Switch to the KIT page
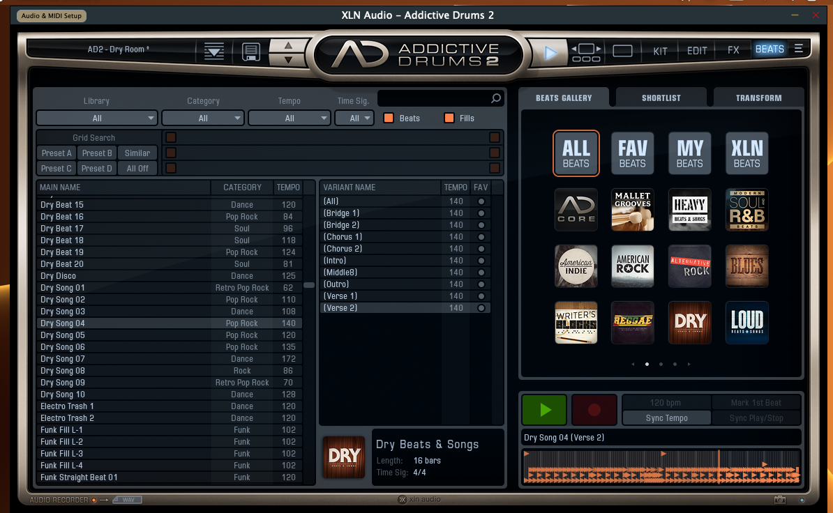833x513 pixels. [x=661, y=51]
